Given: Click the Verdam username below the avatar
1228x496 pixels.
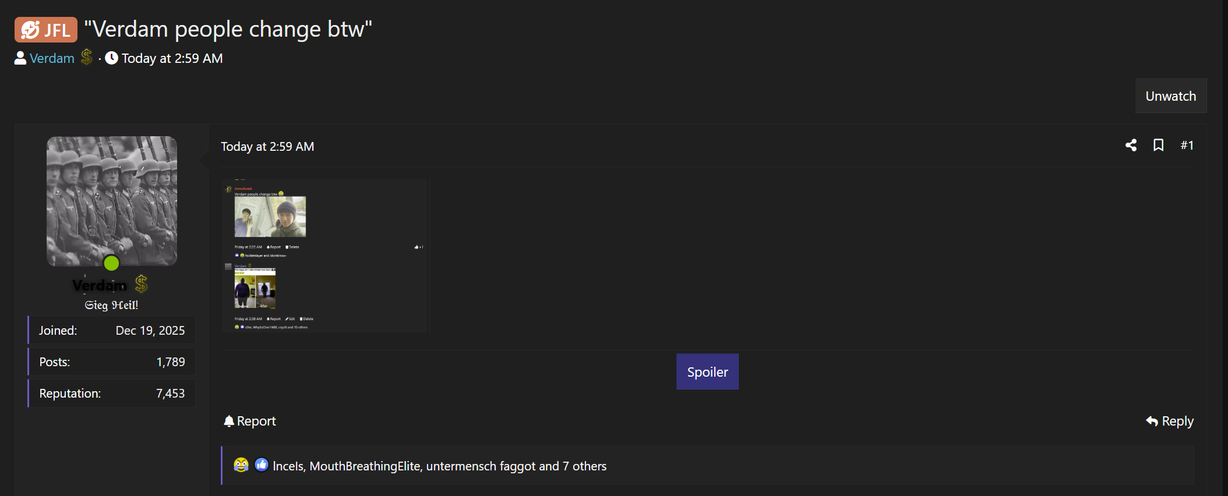Looking at the screenshot, I should [100, 285].
